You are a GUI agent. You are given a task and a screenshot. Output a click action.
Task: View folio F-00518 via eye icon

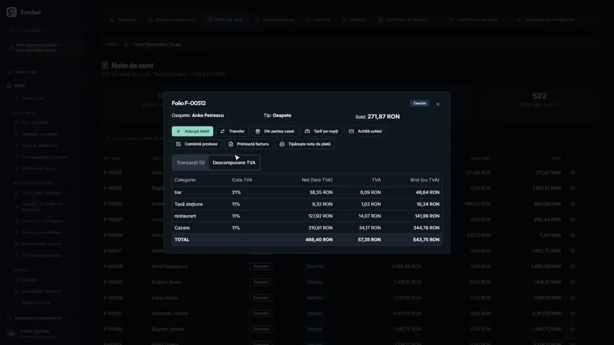click(573, 188)
